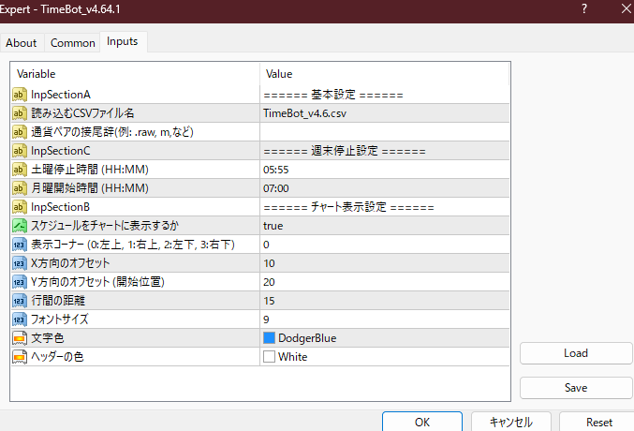This screenshot has height=431, width=634.
Task: Click the 05:55 Saturday stop time value
Action: coord(385,170)
